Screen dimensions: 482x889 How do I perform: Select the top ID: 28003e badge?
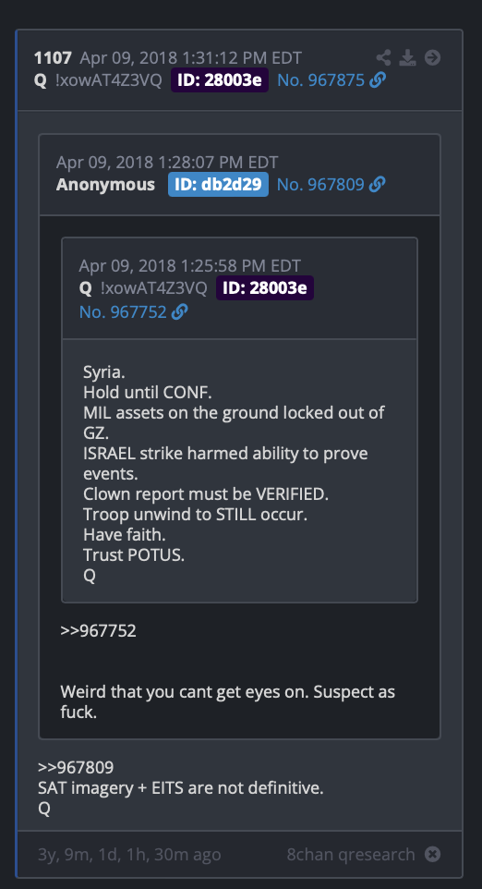point(220,80)
